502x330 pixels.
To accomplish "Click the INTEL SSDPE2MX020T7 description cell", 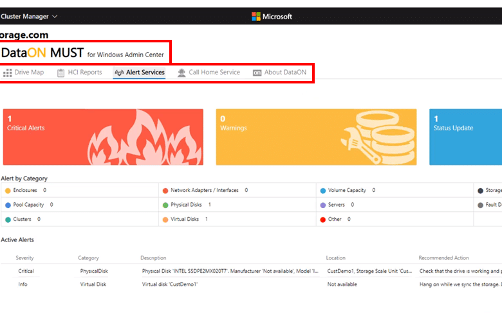I will [x=230, y=271].
